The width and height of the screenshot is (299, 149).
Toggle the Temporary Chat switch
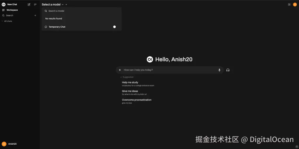[114, 27]
